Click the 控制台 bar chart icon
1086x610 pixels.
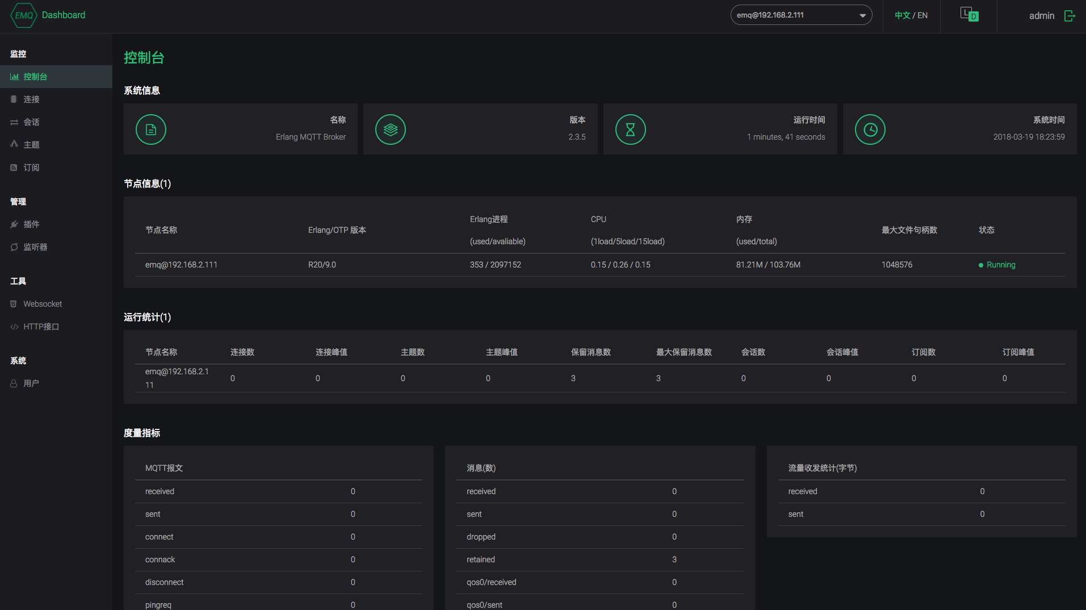(x=14, y=77)
